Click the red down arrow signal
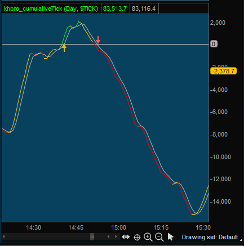The image size is (244, 246). pos(98,39)
